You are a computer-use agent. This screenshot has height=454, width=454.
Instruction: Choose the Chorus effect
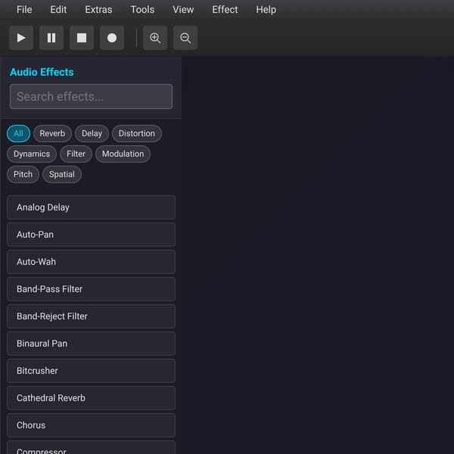pyautogui.click(x=91, y=425)
